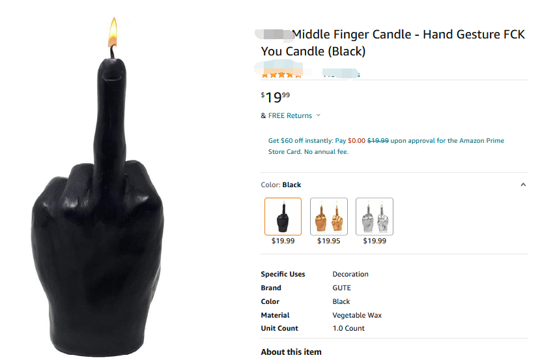Click the About this item heading
This screenshot has width=540, height=362.
point(291,352)
